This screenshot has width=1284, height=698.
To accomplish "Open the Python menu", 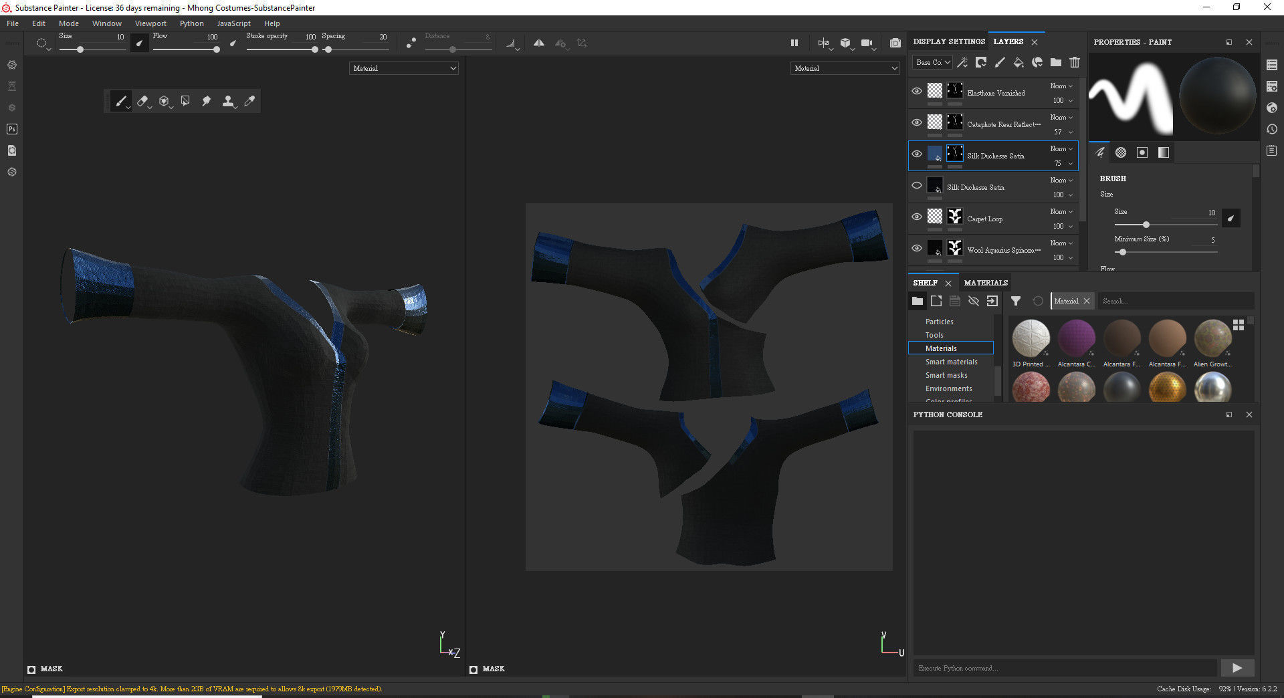I will tap(192, 23).
